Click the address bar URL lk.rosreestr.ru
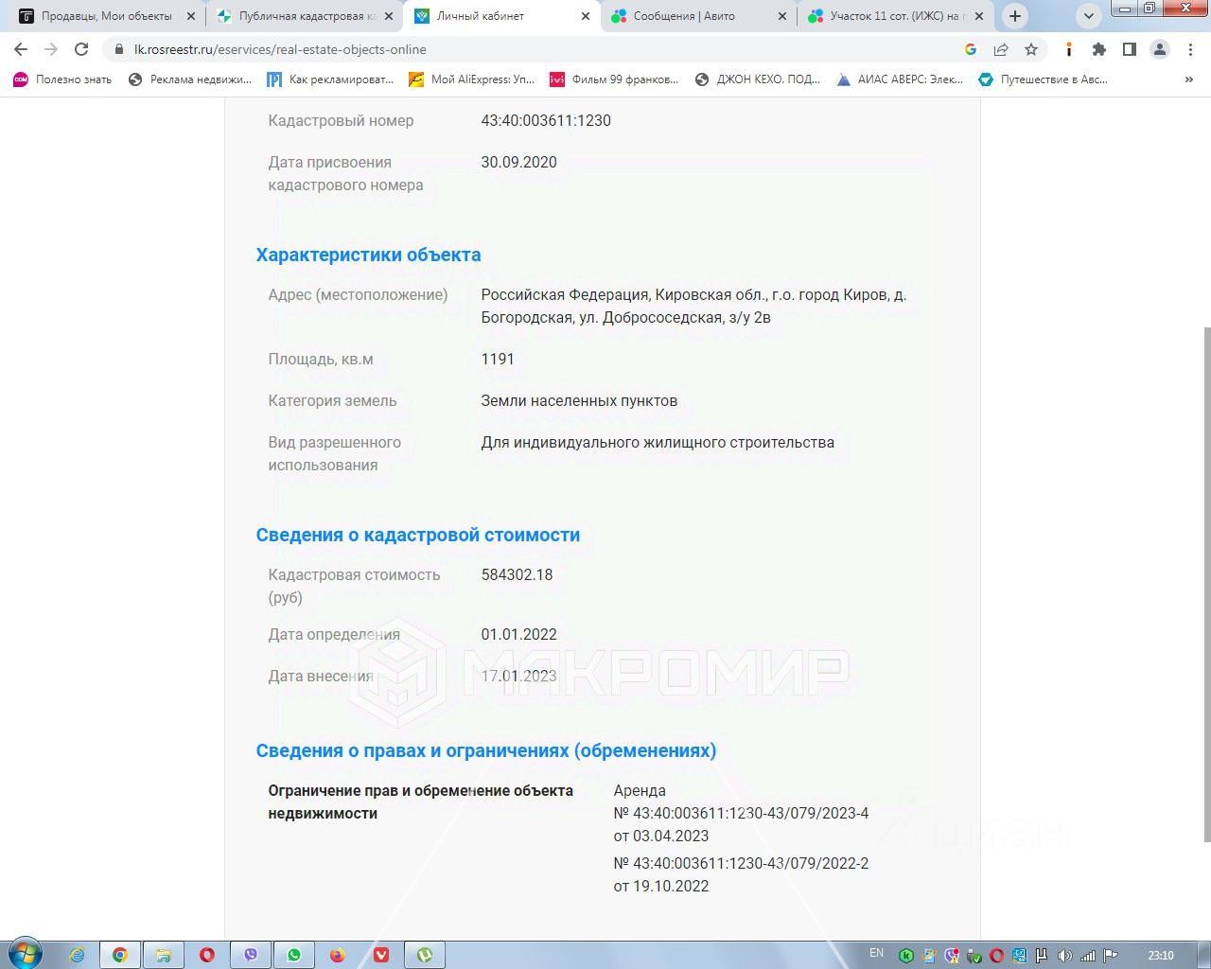The image size is (1211, 969). click(280, 49)
